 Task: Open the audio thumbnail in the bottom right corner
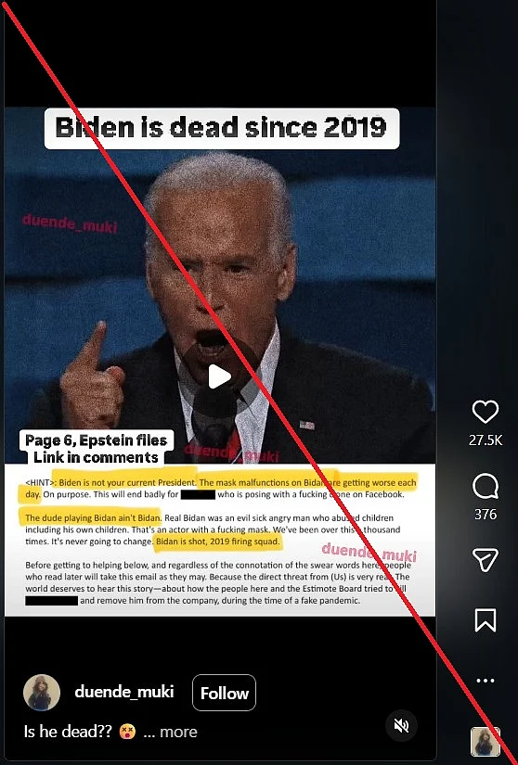[x=485, y=742]
